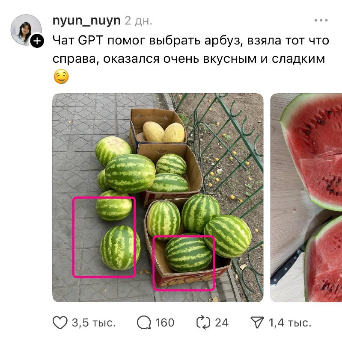The height and width of the screenshot is (342, 342).
Task: Open the nyun_nuyn username link
Action: [x=86, y=21]
